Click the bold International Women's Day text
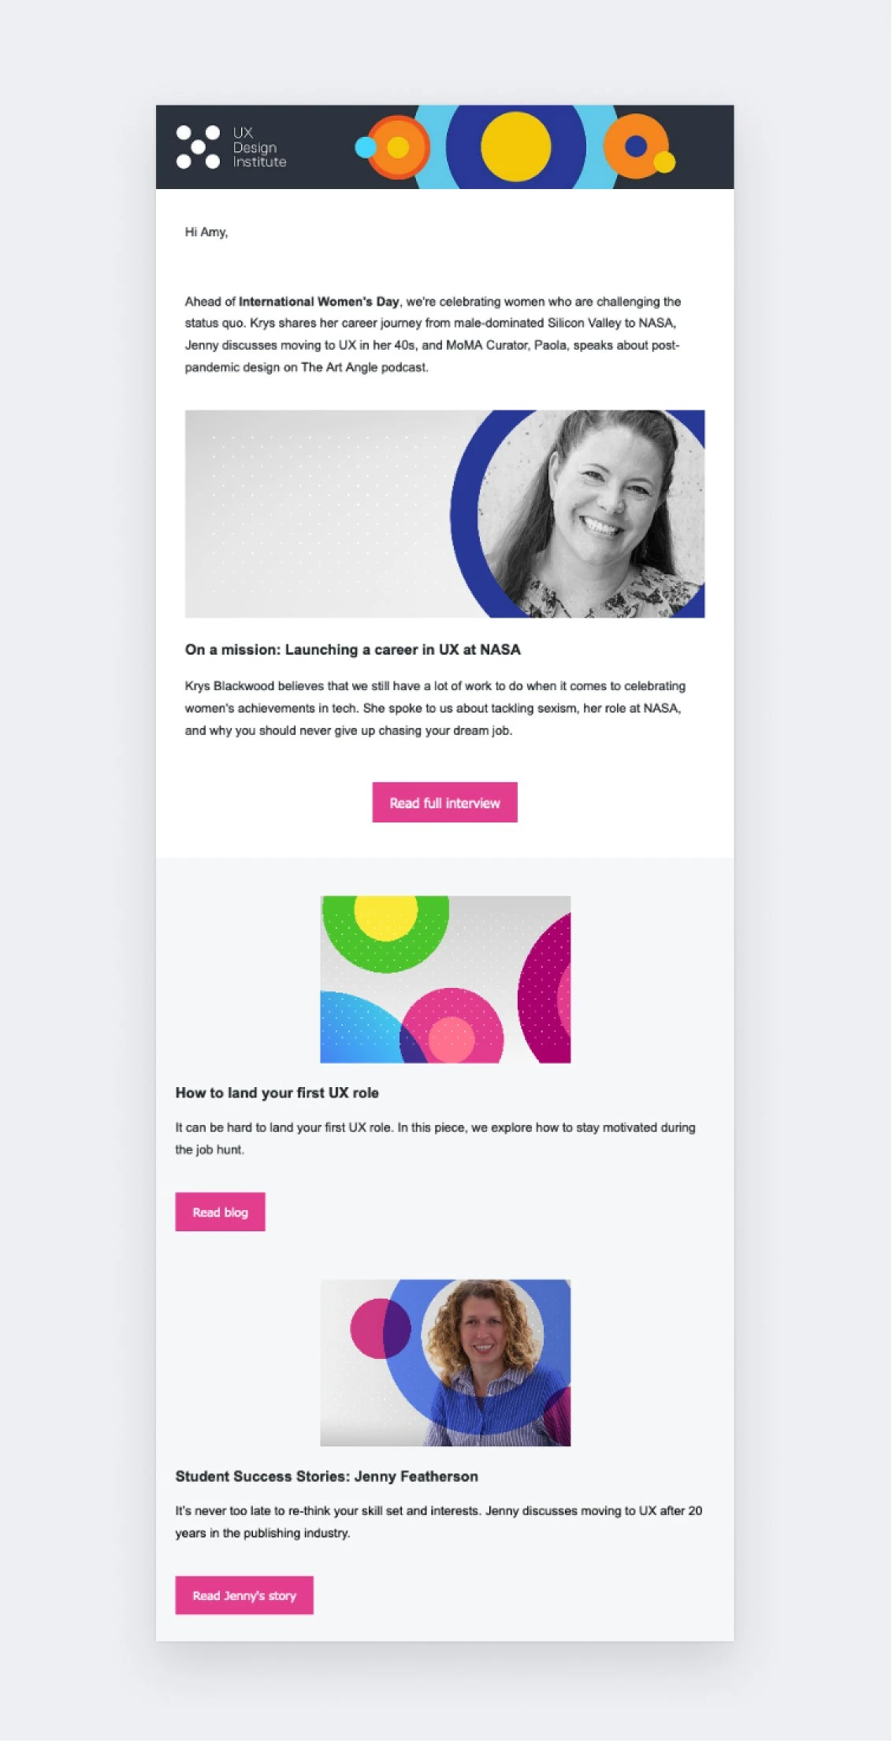This screenshot has width=892, height=1741. 319,302
